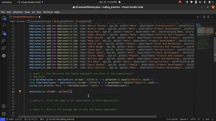Synchronize changes 0↓ 3↑ in status bar
Viewport: 216px width, 121px height.
pyautogui.click(x=19, y=119)
